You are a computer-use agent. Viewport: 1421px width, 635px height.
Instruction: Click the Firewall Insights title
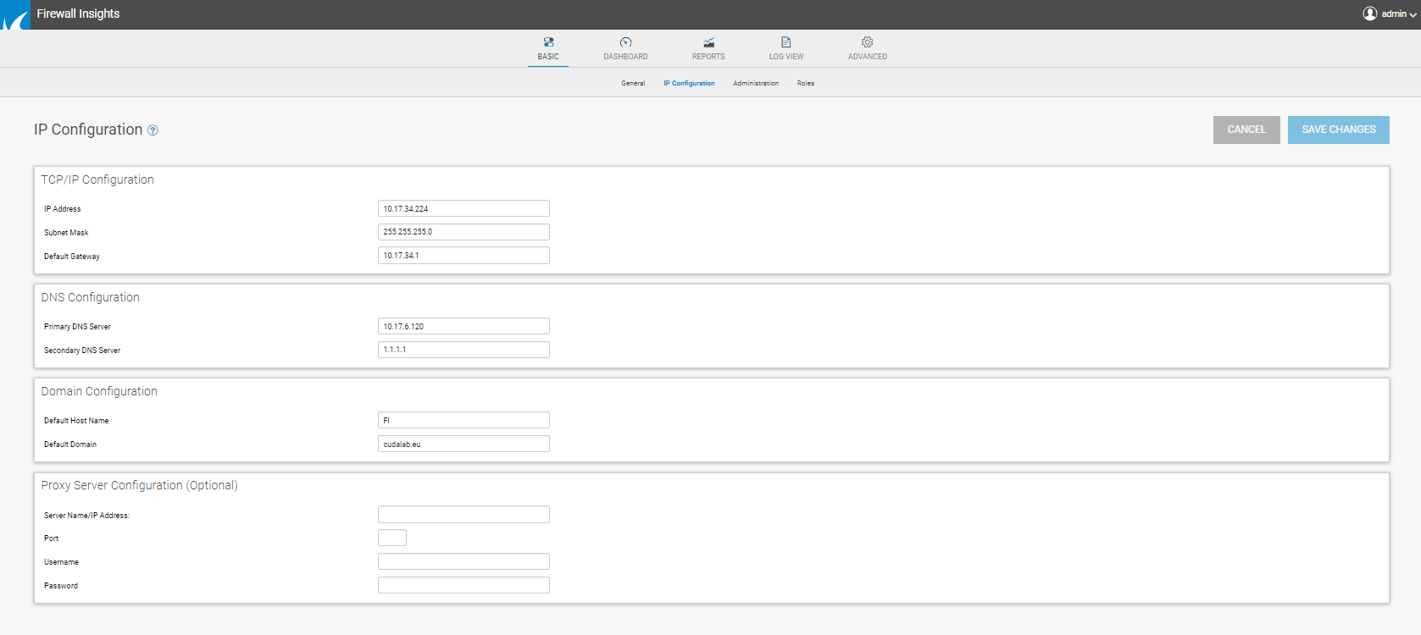pos(78,14)
